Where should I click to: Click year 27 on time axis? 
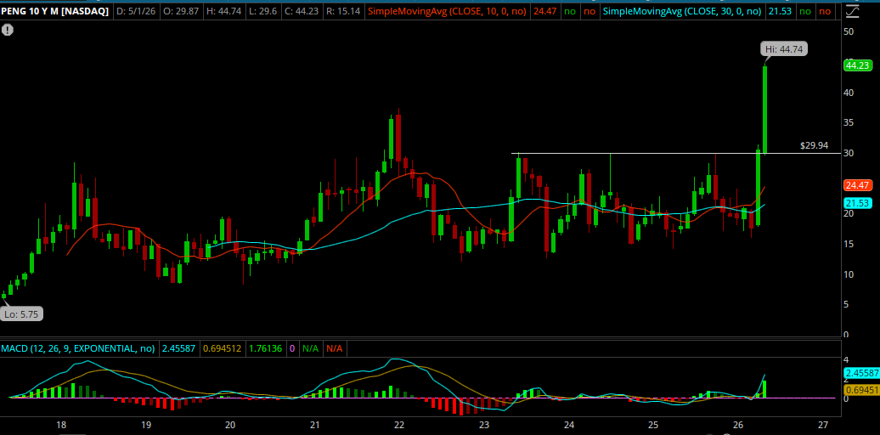823,424
